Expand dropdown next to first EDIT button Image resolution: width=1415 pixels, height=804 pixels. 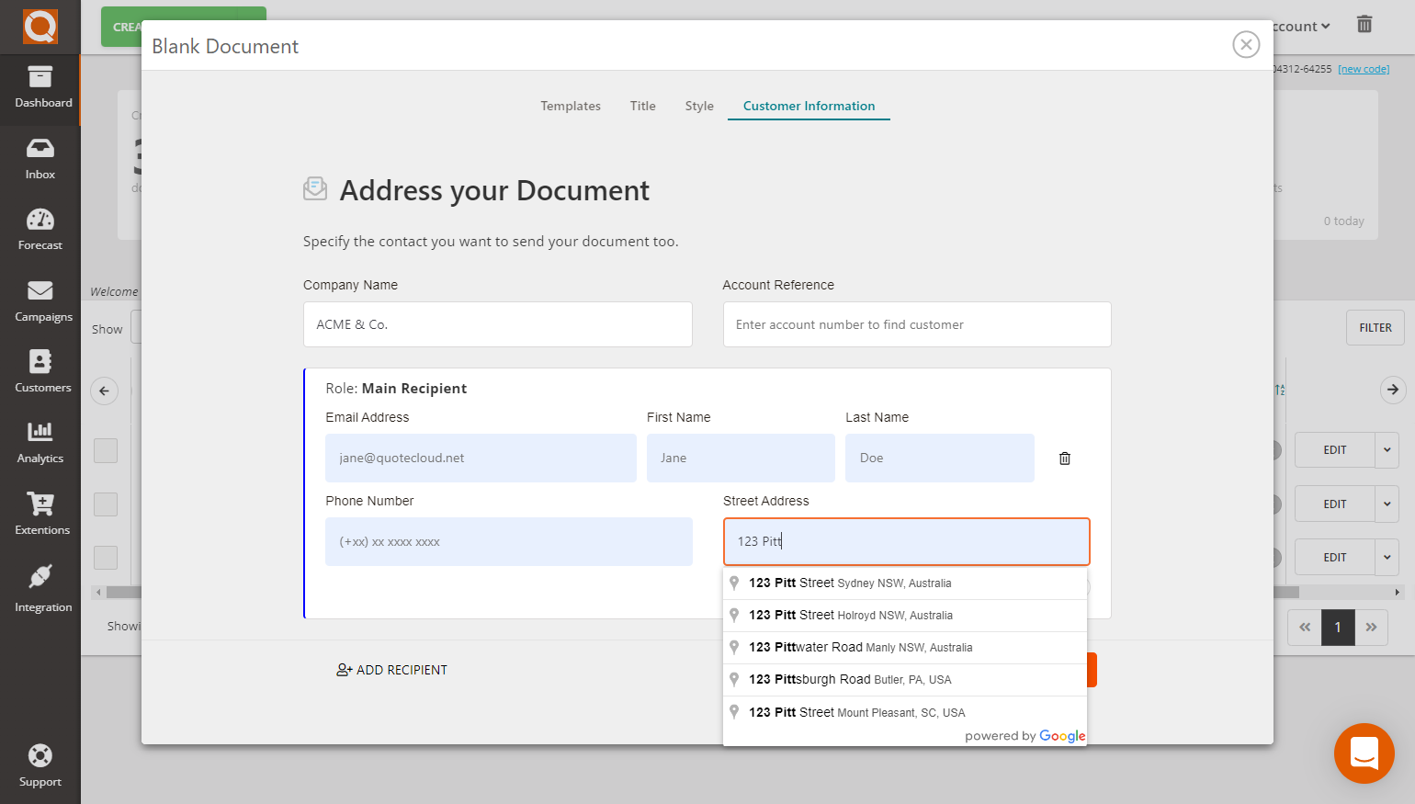[1387, 450]
